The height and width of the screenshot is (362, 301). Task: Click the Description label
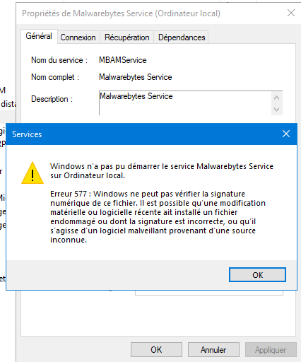52,99
